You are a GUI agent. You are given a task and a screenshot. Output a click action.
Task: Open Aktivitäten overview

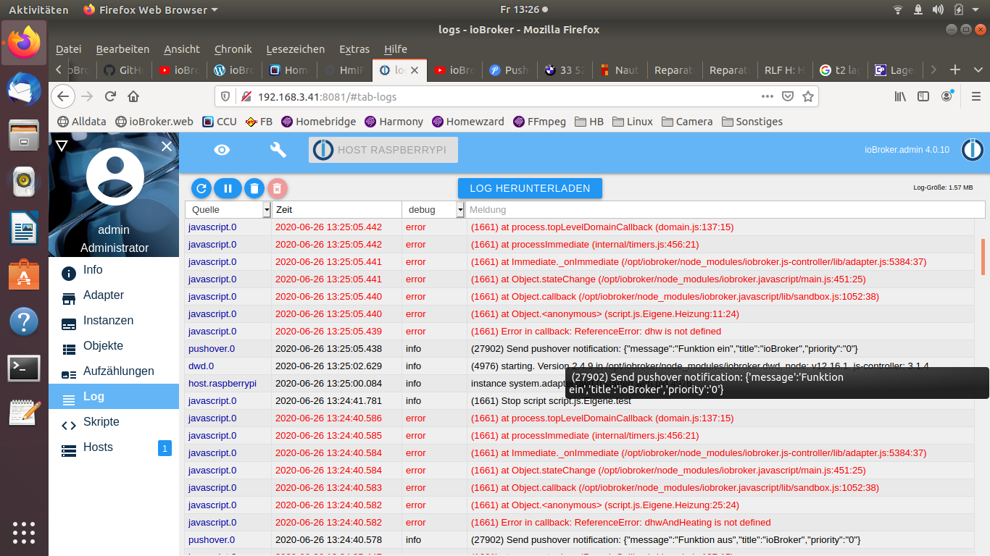(x=38, y=10)
